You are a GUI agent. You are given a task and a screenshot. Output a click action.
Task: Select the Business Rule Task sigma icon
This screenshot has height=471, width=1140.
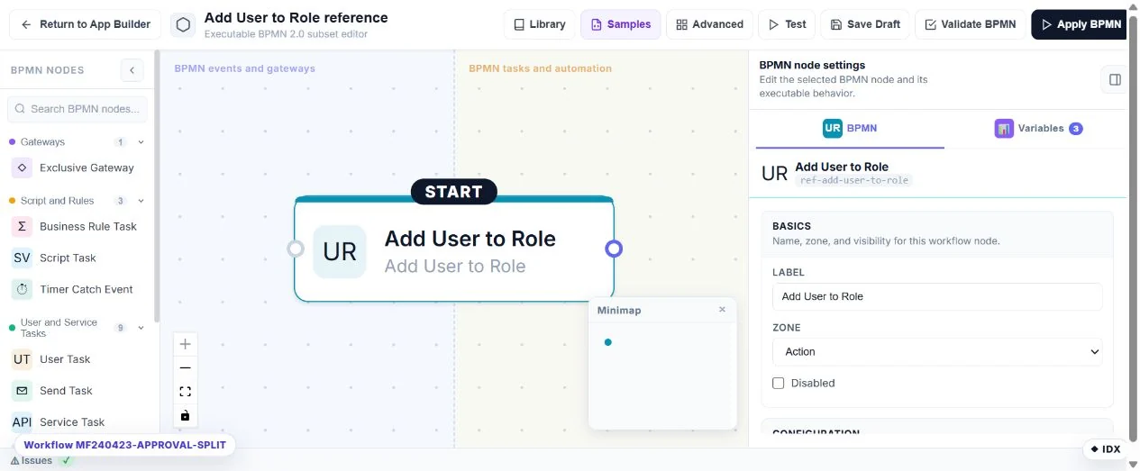[x=22, y=226]
